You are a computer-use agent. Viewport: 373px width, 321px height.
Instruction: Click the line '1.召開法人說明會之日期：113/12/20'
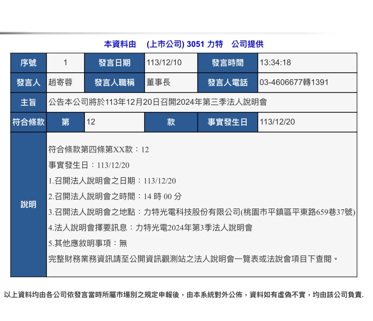click(112, 181)
